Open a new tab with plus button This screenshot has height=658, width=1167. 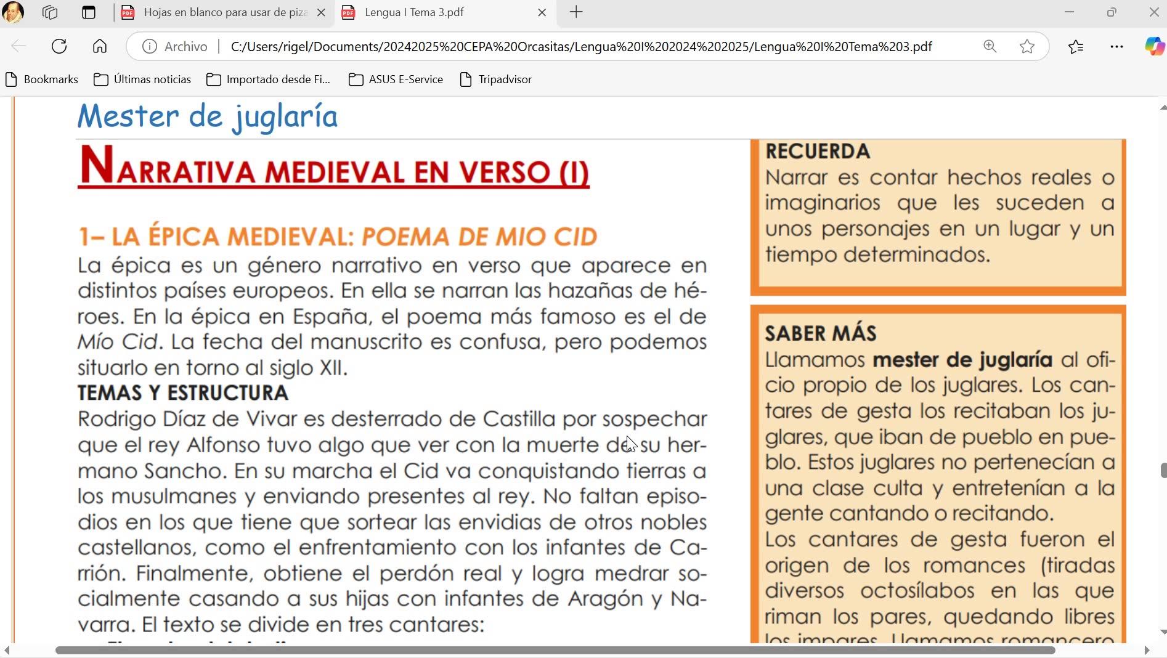point(576,12)
